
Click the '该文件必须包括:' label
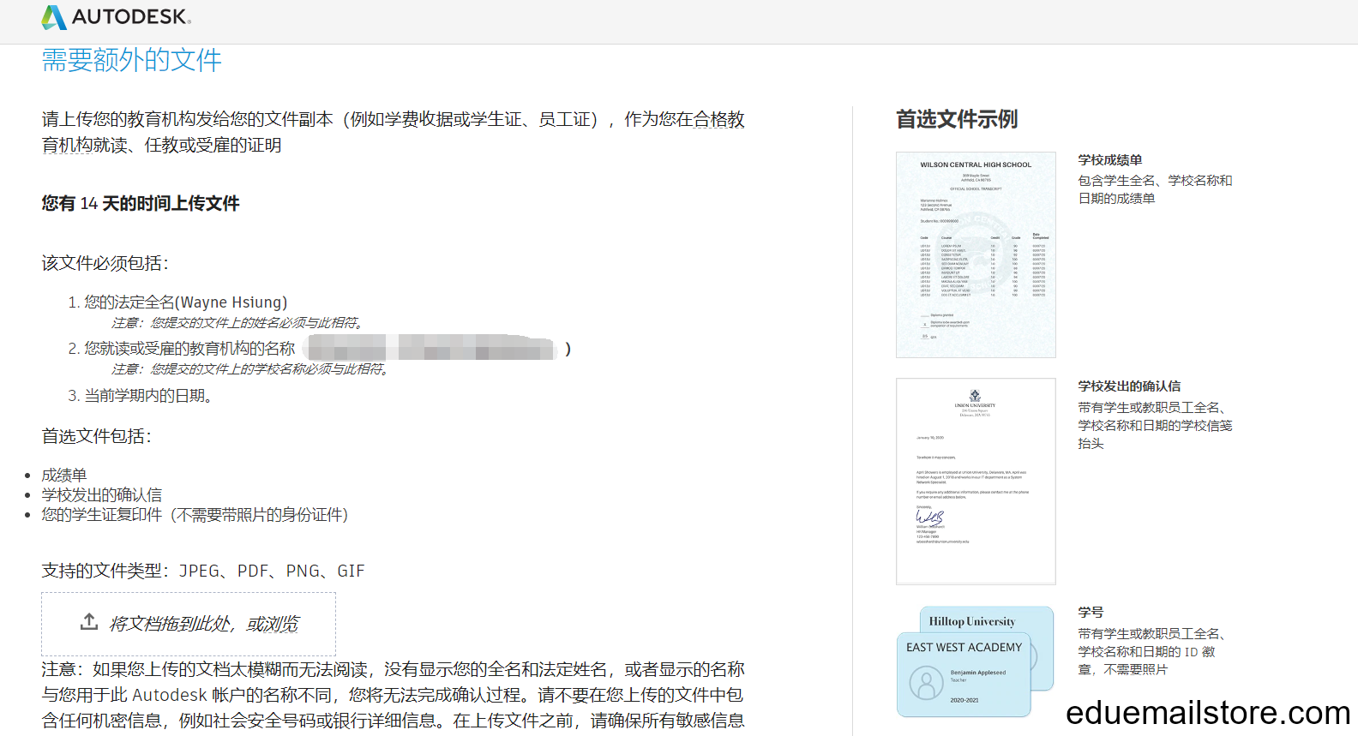point(105,263)
